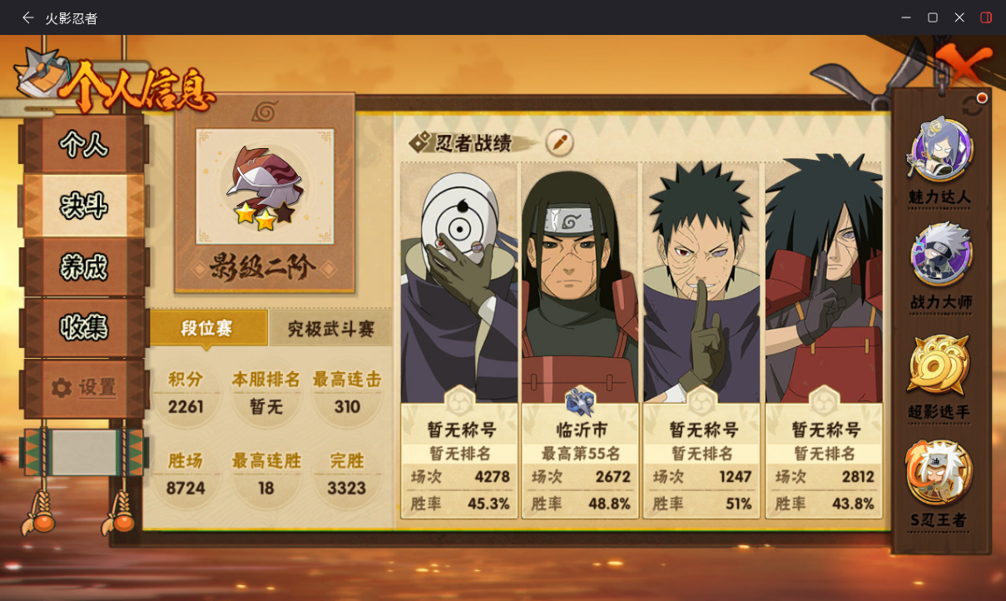Image resolution: width=1006 pixels, height=601 pixels.
Task: Open the 战力大师 badge icon
Action: [940, 256]
